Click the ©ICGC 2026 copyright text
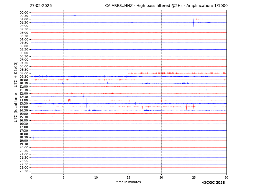The height and width of the screenshot is (193, 257). [x=213, y=183]
